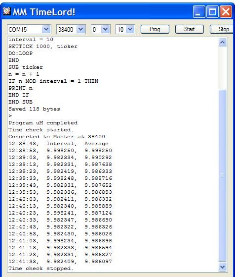Viewport: 235px width, 277px height.
Task: Click the 38400 baud text field
Action: pos(67,29)
